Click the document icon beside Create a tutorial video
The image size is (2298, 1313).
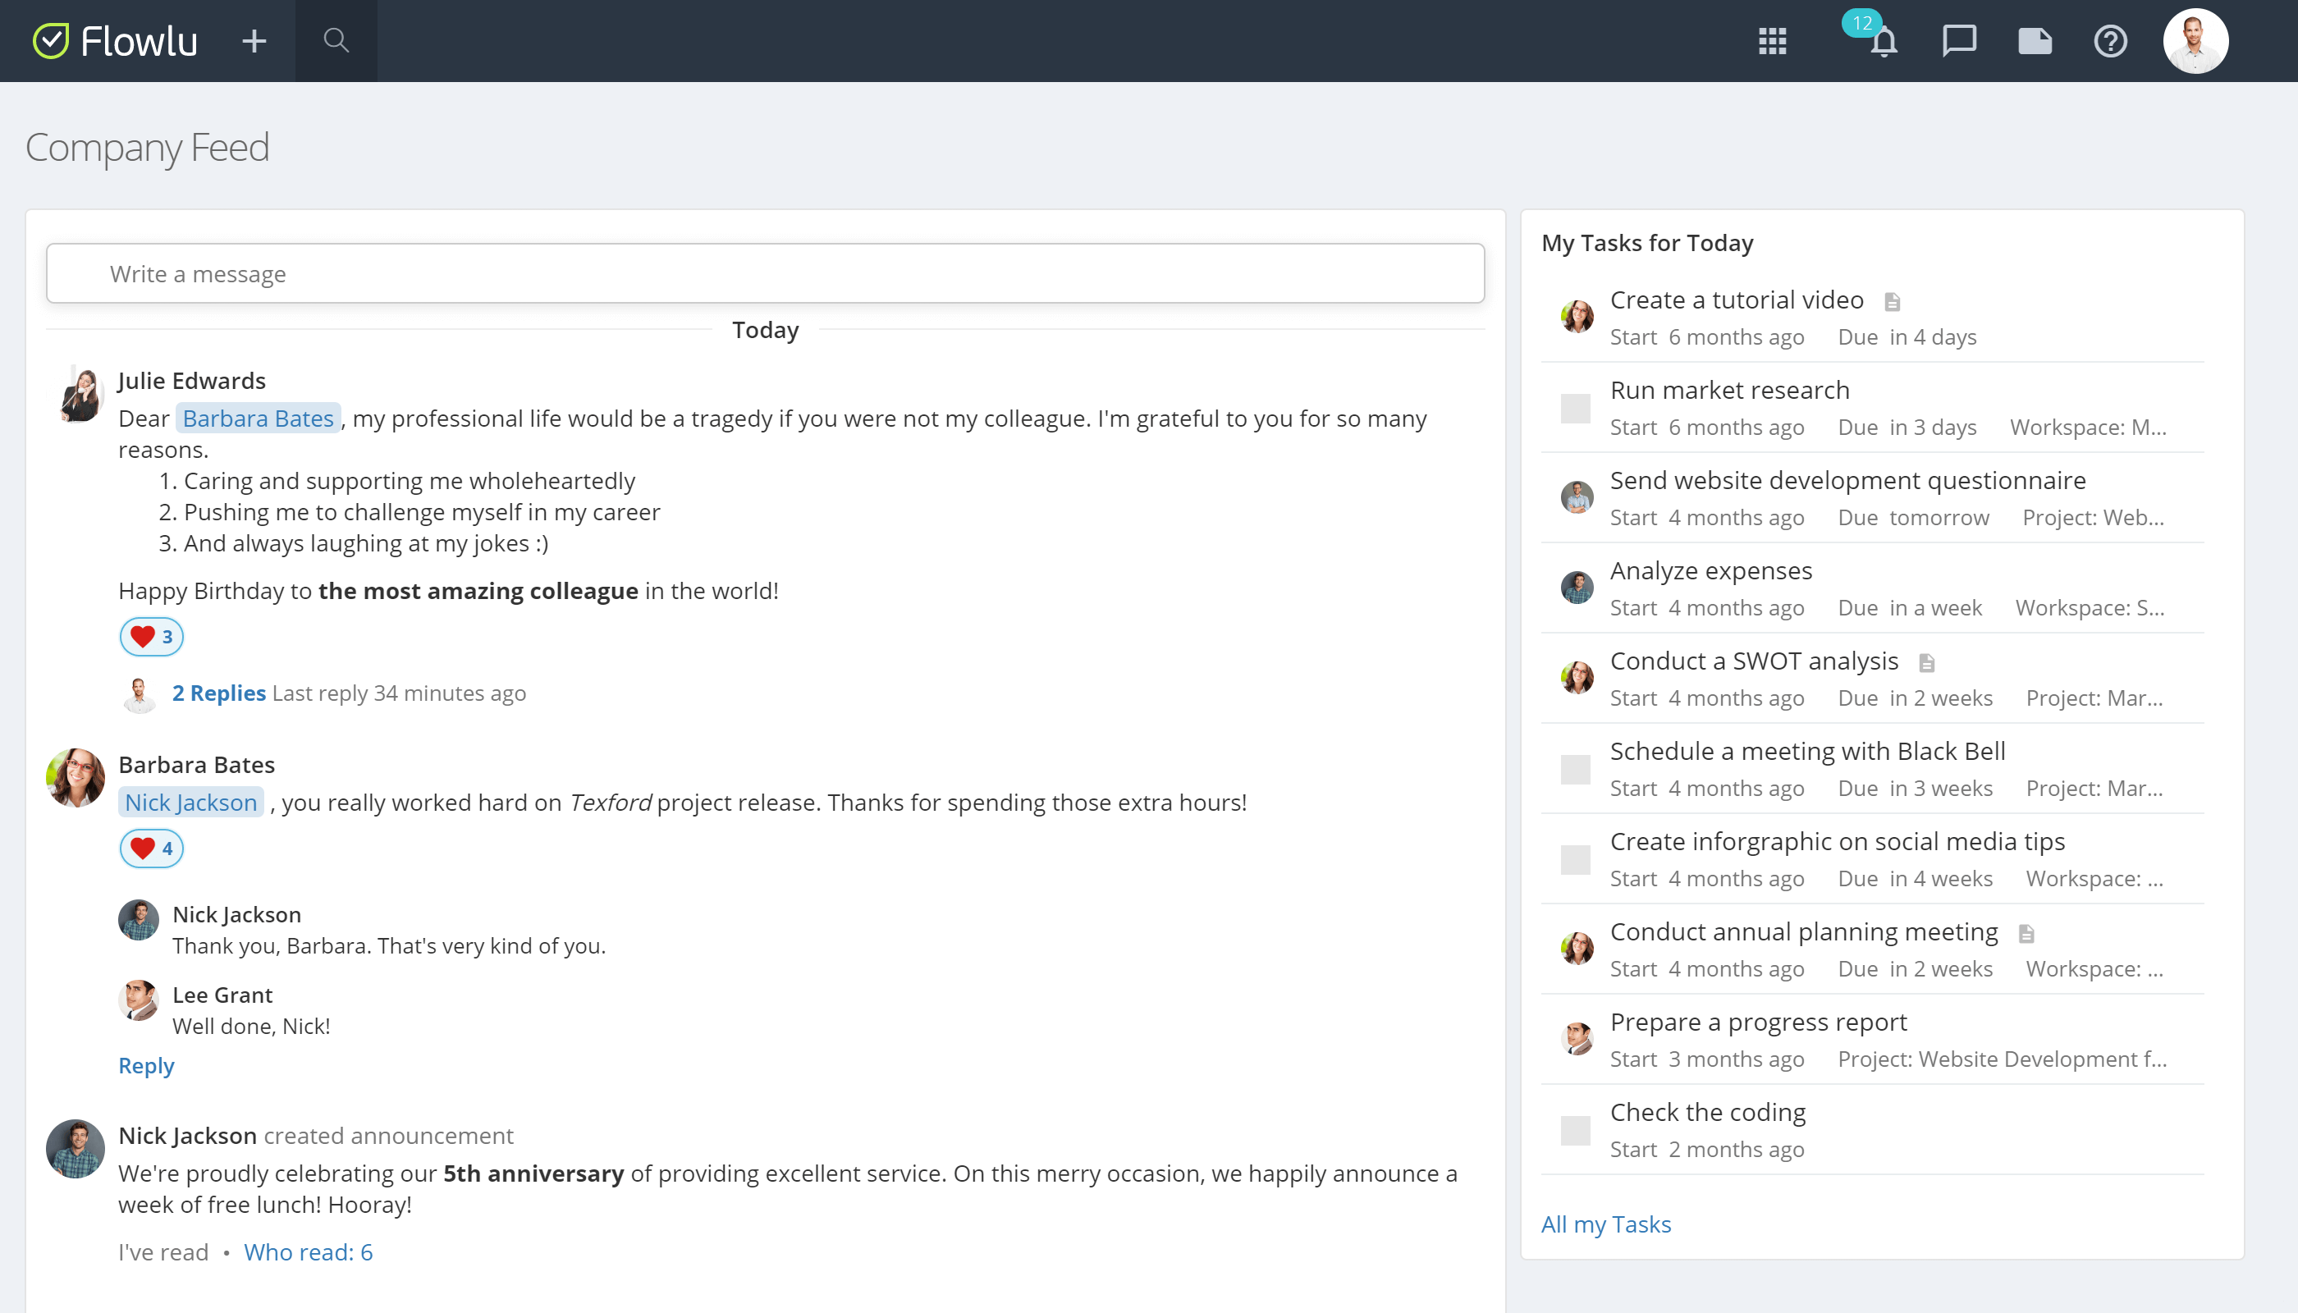[1892, 301]
